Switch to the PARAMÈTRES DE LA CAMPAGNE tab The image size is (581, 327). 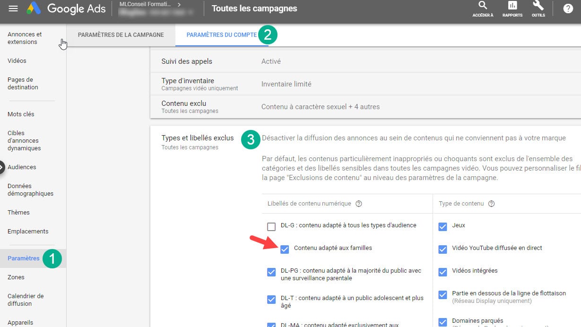121,34
